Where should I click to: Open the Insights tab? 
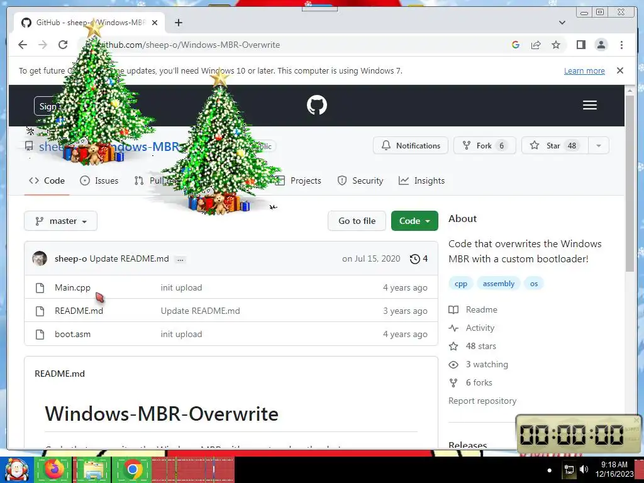422,180
